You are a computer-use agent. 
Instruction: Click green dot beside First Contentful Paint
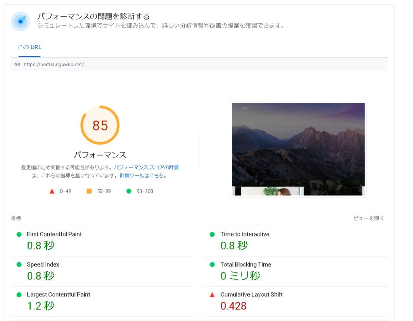(19, 234)
